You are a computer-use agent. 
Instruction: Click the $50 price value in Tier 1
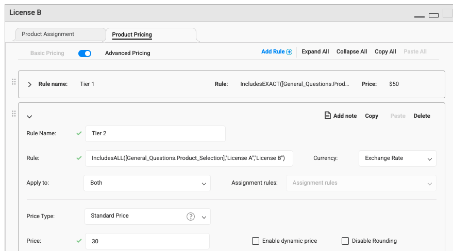point(394,84)
